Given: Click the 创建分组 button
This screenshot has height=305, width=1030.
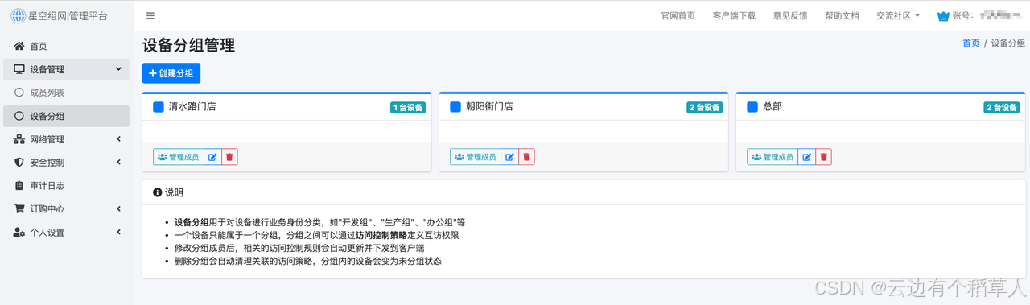Looking at the screenshot, I should pos(171,73).
